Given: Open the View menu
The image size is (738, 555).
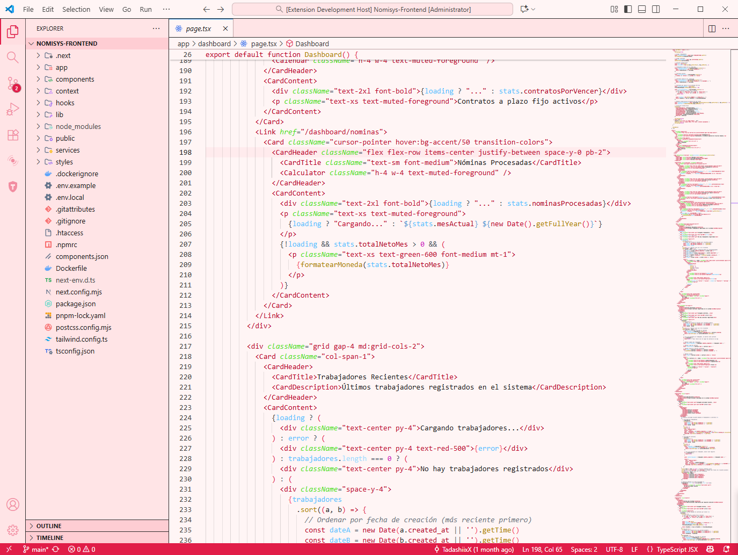Looking at the screenshot, I should [x=106, y=9].
